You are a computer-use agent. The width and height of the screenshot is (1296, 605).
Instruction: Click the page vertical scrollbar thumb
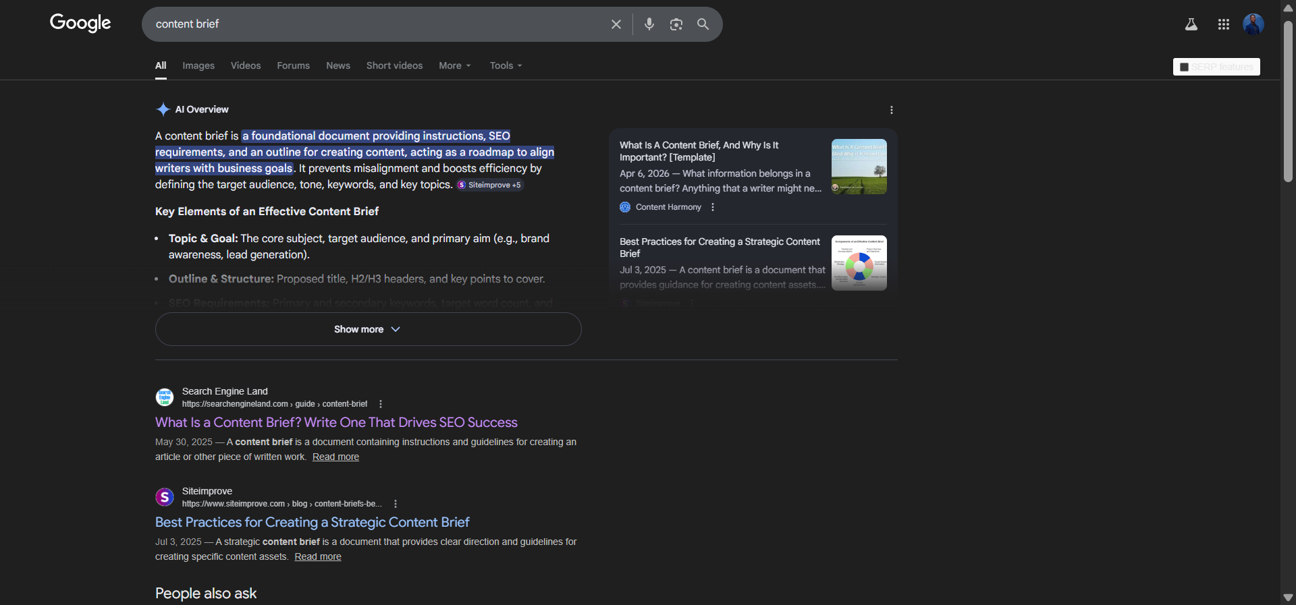click(x=1288, y=101)
